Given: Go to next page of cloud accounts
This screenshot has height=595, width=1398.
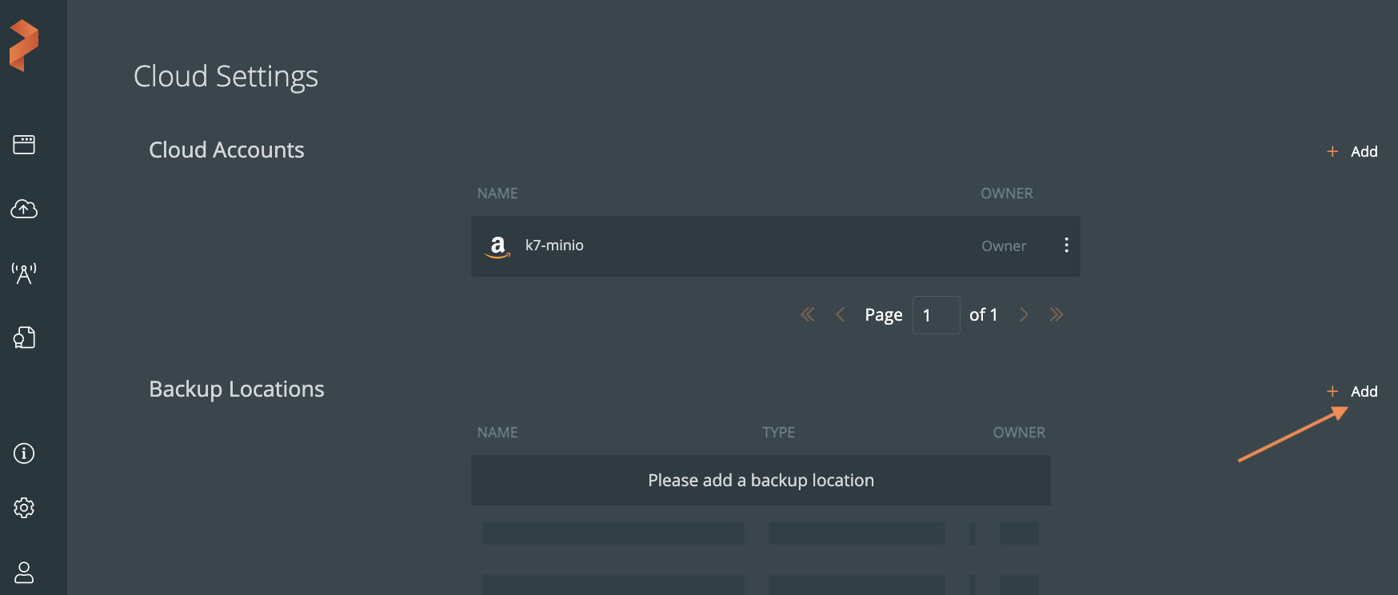Looking at the screenshot, I should pyautogui.click(x=1024, y=315).
